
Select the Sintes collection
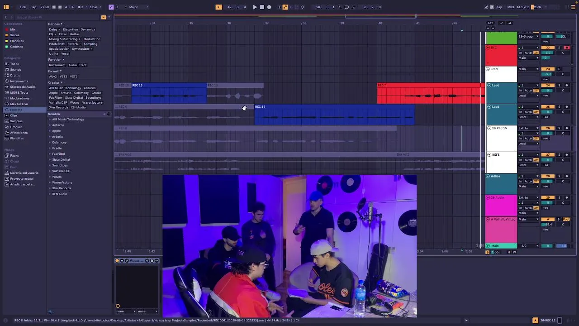[14, 35]
